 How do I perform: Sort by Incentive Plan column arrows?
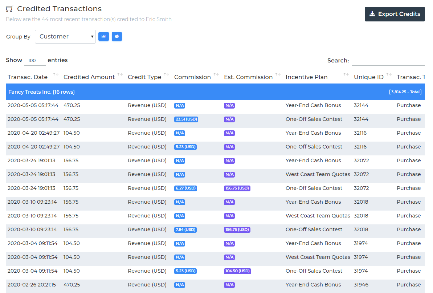pos(346,75)
